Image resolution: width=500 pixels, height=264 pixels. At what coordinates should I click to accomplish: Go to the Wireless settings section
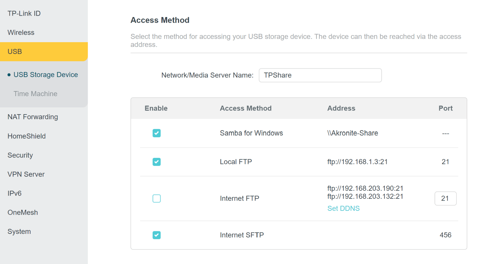[x=21, y=32]
